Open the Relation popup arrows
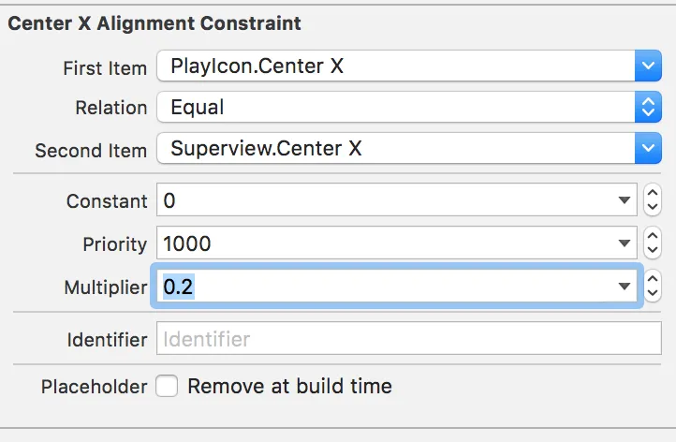The image size is (676, 442). (x=648, y=107)
